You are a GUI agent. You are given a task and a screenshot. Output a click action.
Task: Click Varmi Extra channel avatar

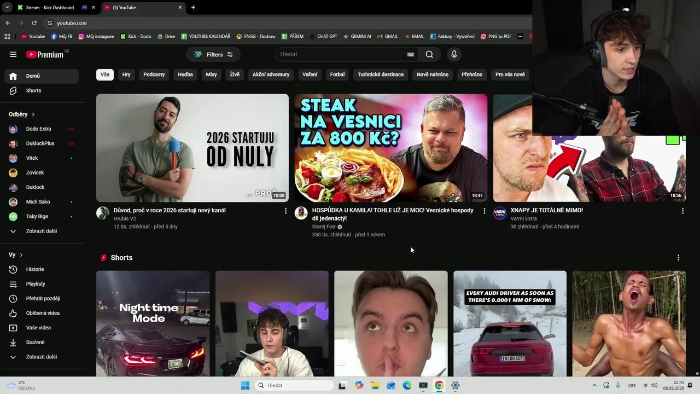500,213
